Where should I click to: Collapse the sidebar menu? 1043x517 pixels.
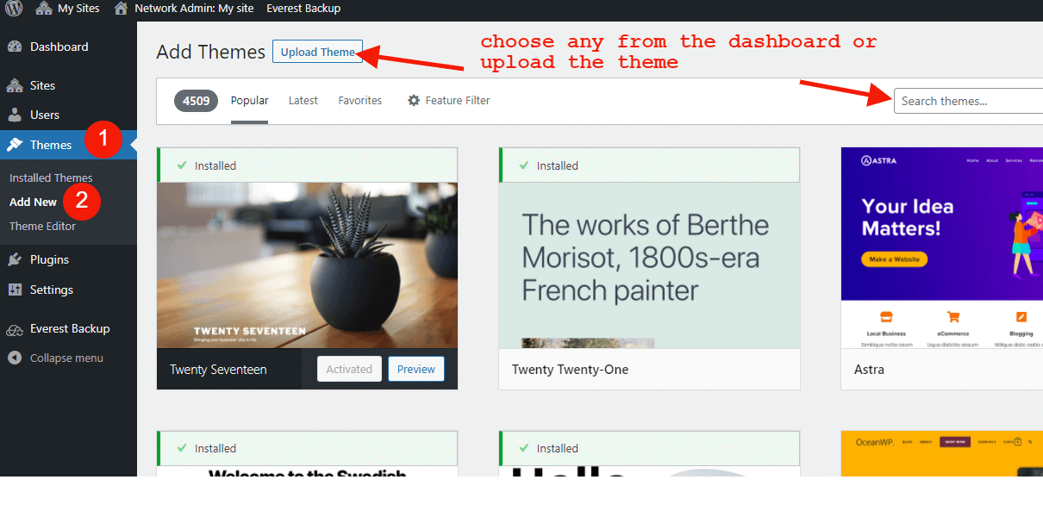pos(66,358)
